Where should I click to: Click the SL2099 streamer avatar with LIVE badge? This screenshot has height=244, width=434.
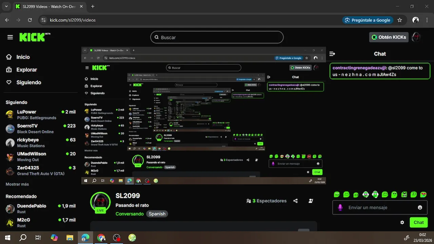[x=100, y=202]
